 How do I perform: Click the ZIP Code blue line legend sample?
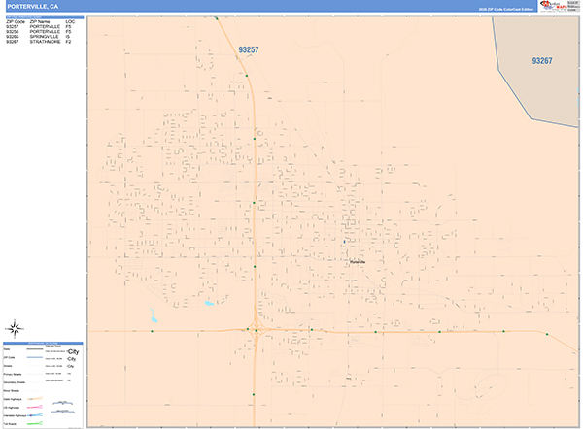coord(35,357)
